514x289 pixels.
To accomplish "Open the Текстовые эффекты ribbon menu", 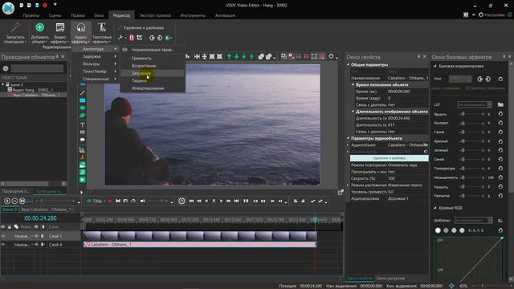I will (x=102, y=33).
